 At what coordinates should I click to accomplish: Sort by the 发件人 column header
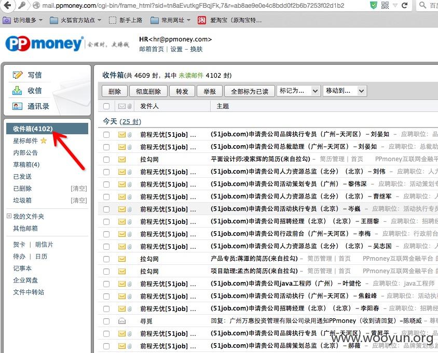(x=149, y=106)
